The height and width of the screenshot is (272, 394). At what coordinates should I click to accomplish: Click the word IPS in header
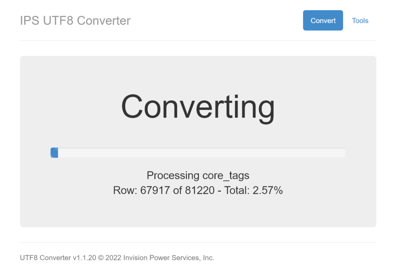30,20
